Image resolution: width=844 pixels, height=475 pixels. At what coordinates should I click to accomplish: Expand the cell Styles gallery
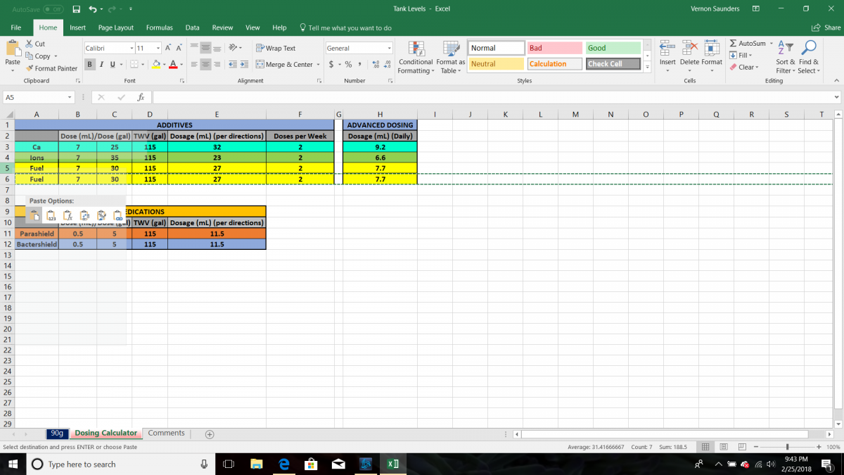(647, 68)
